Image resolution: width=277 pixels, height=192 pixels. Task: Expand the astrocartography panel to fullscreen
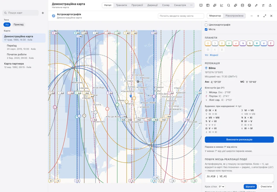(265, 16)
